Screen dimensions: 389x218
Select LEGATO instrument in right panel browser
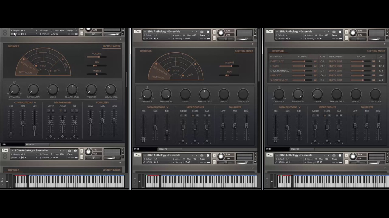(274, 66)
